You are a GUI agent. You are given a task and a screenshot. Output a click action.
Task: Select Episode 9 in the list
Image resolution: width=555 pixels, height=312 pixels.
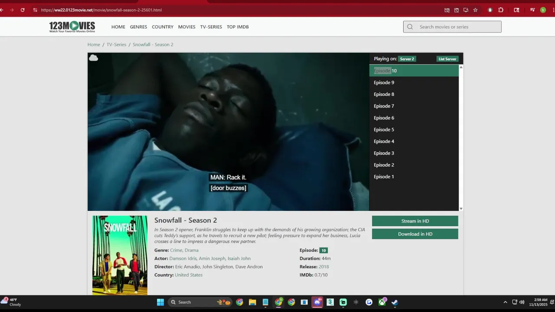point(414,82)
